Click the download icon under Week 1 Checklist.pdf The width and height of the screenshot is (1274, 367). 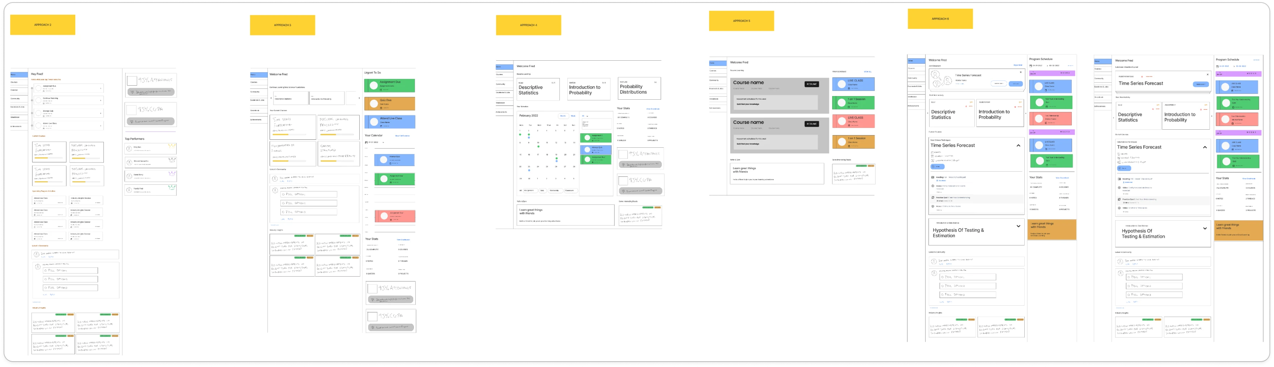[937, 181]
